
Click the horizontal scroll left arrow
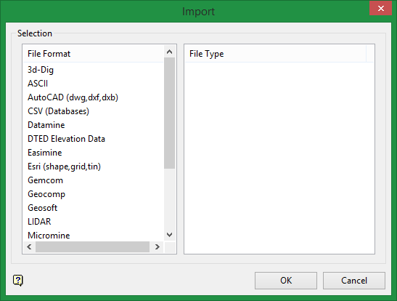pos(29,246)
